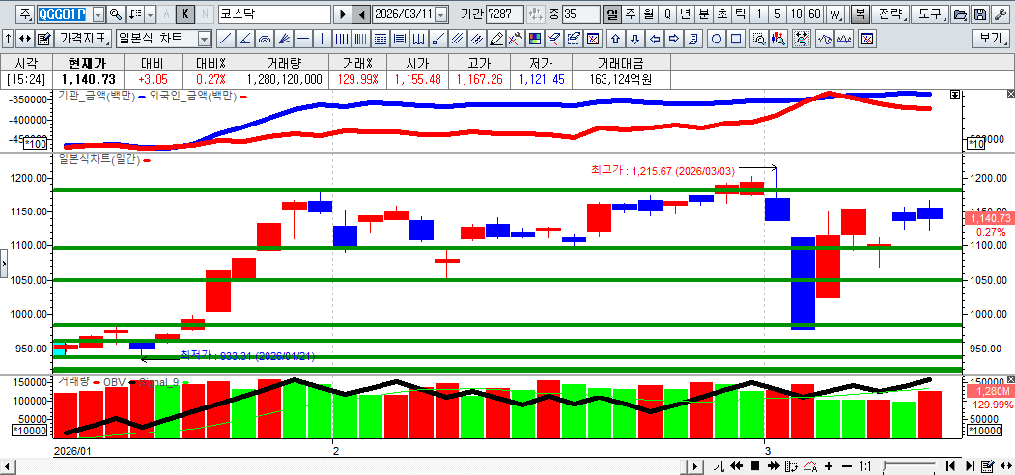
Task: Open the 일본식 차트 chart type dropdown
Action: 204,39
